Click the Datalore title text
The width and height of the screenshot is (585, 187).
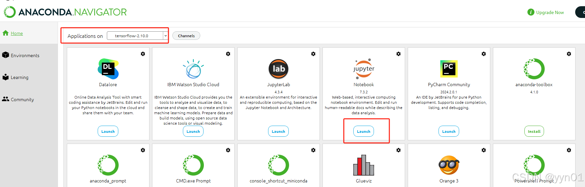point(108,85)
